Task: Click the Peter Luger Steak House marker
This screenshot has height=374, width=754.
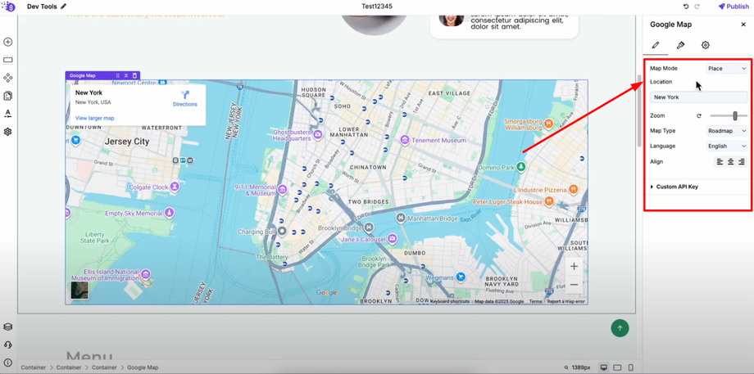Action: [548, 201]
